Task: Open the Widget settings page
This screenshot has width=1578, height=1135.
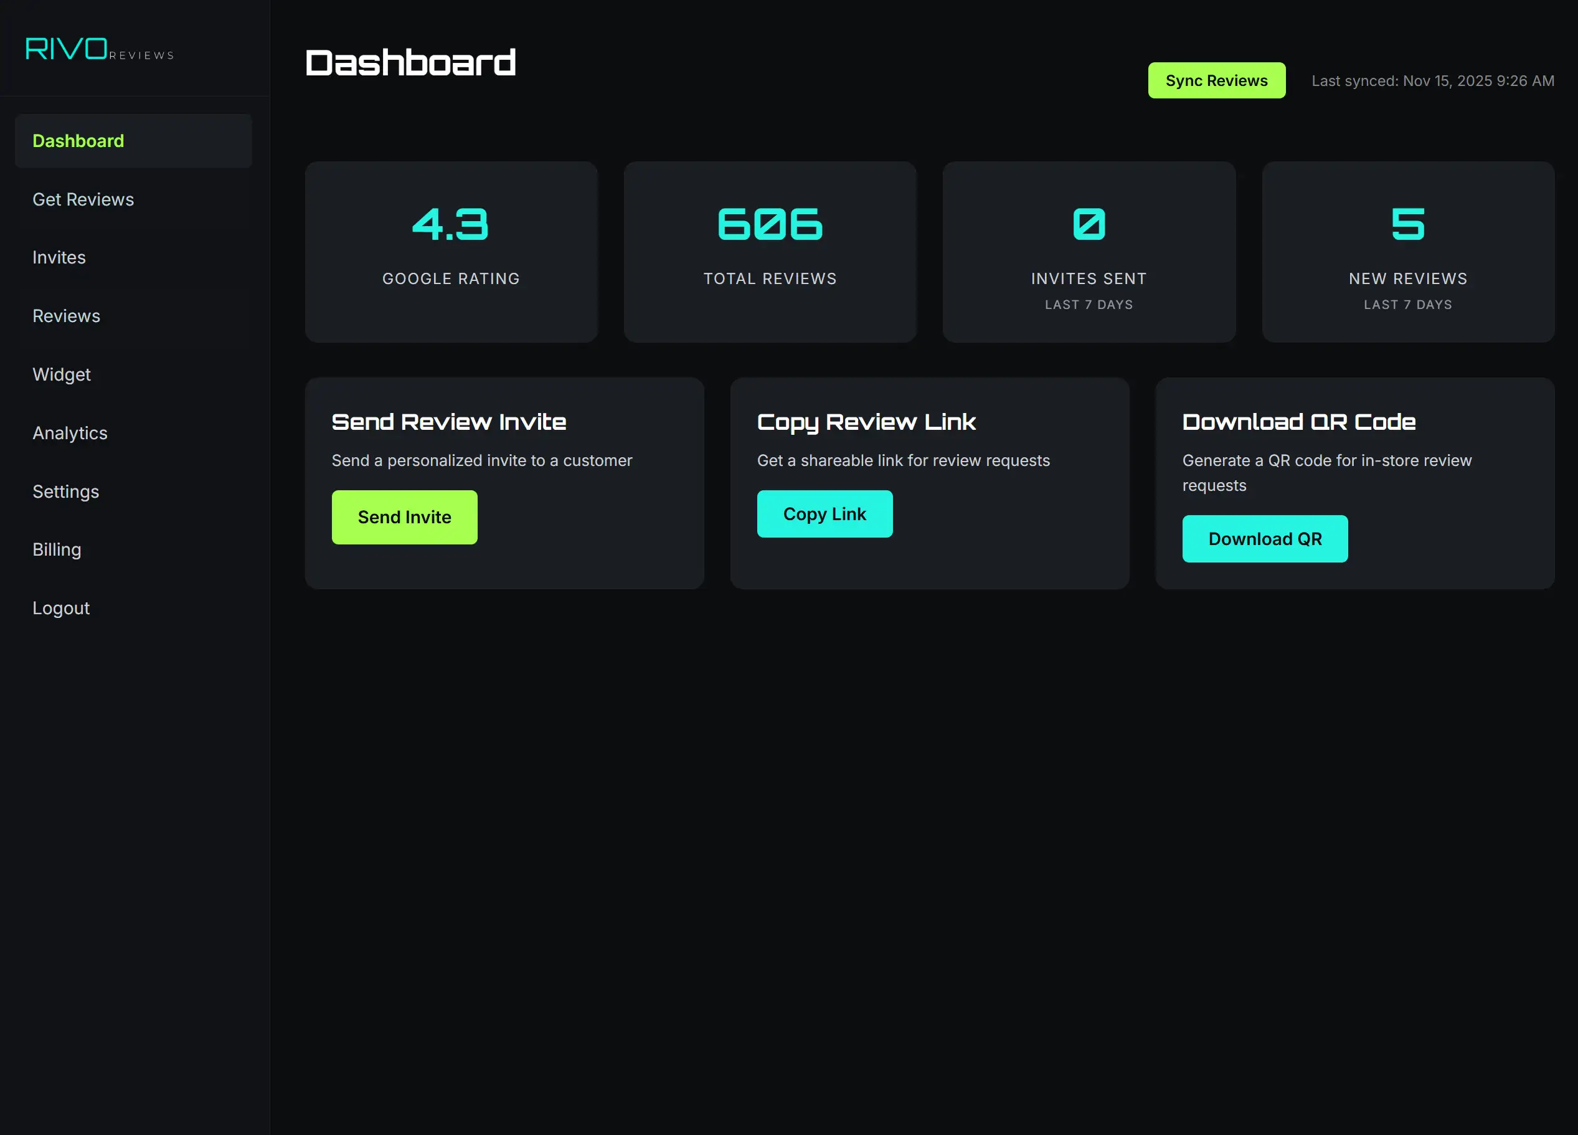Action: click(x=61, y=374)
